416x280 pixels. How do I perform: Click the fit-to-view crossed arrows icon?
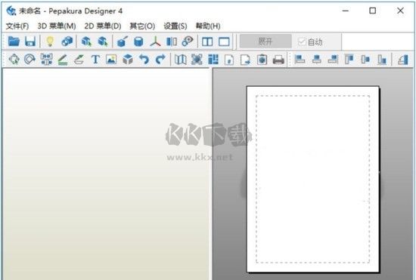tap(197, 60)
